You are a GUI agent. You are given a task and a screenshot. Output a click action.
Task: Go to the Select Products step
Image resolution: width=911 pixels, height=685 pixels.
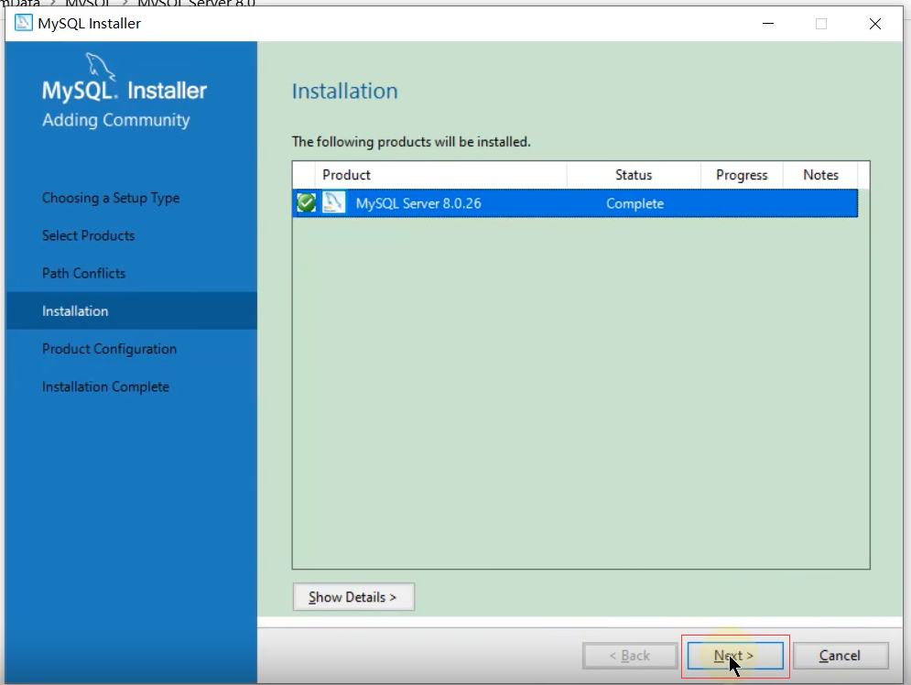coord(88,235)
